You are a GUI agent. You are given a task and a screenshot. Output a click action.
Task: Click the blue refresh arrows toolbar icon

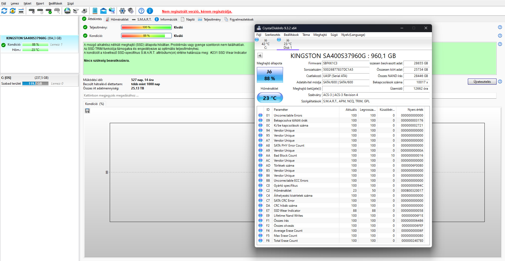point(4,11)
